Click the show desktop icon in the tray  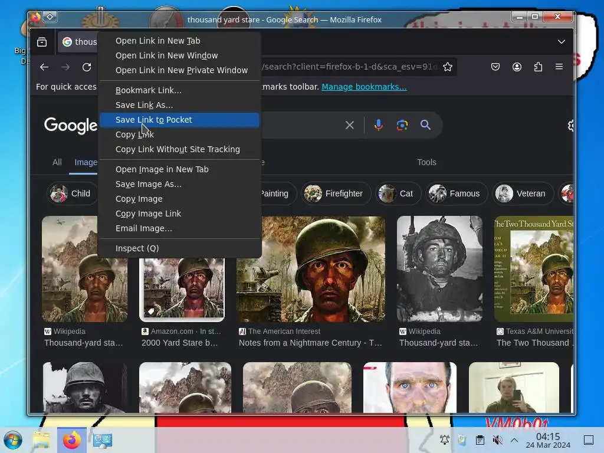[589, 440]
